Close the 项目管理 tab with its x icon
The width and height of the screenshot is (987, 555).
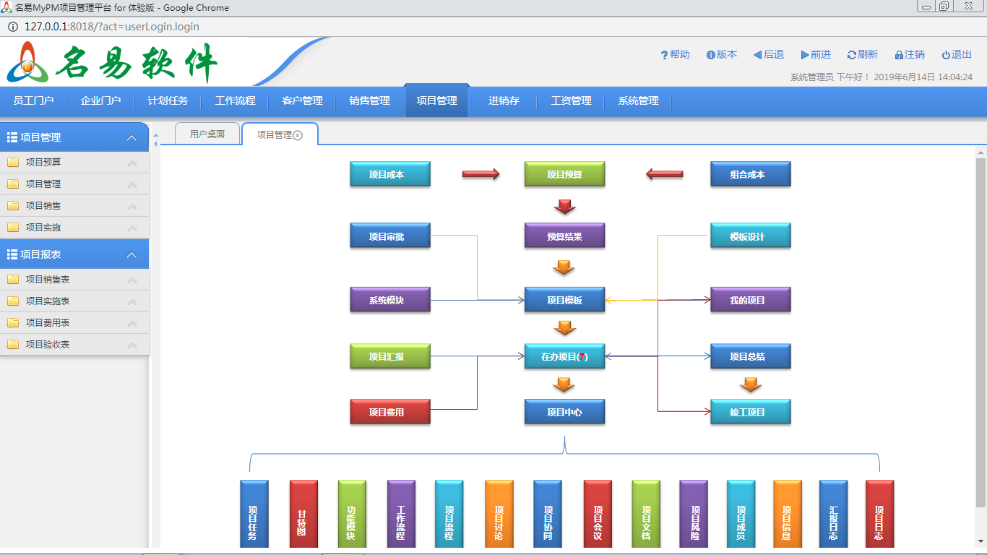[x=298, y=135]
